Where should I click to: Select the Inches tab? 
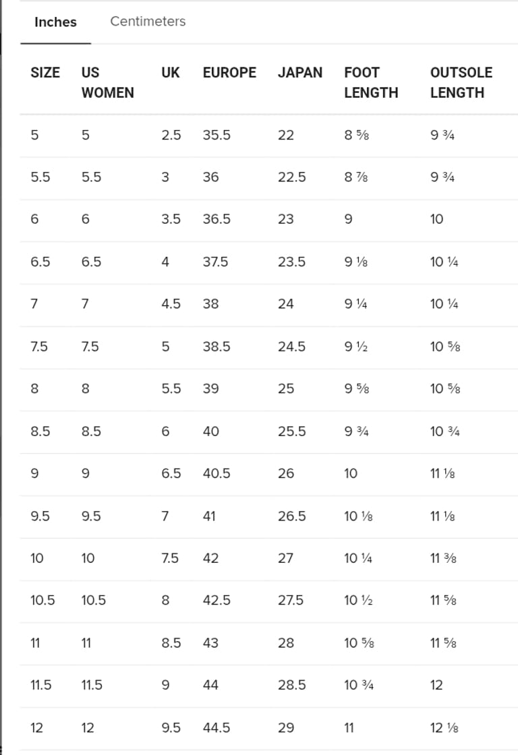pyautogui.click(x=55, y=22)
